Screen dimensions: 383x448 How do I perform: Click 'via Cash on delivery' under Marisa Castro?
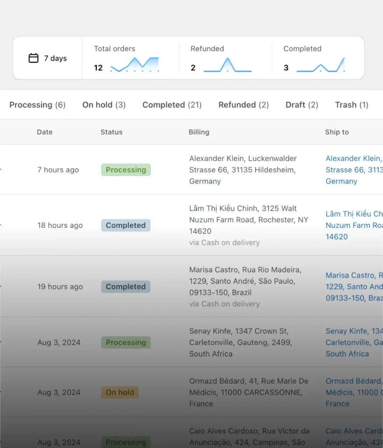(224, 304)
